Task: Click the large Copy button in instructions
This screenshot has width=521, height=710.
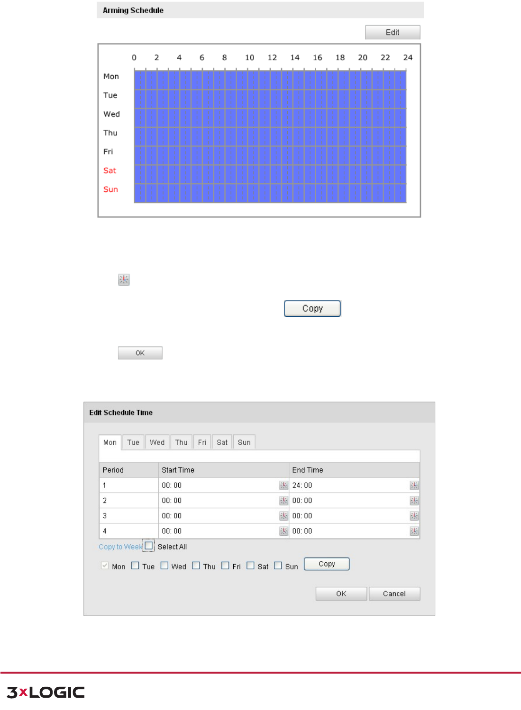Action: pyautogui.click(x=312, y=308)
